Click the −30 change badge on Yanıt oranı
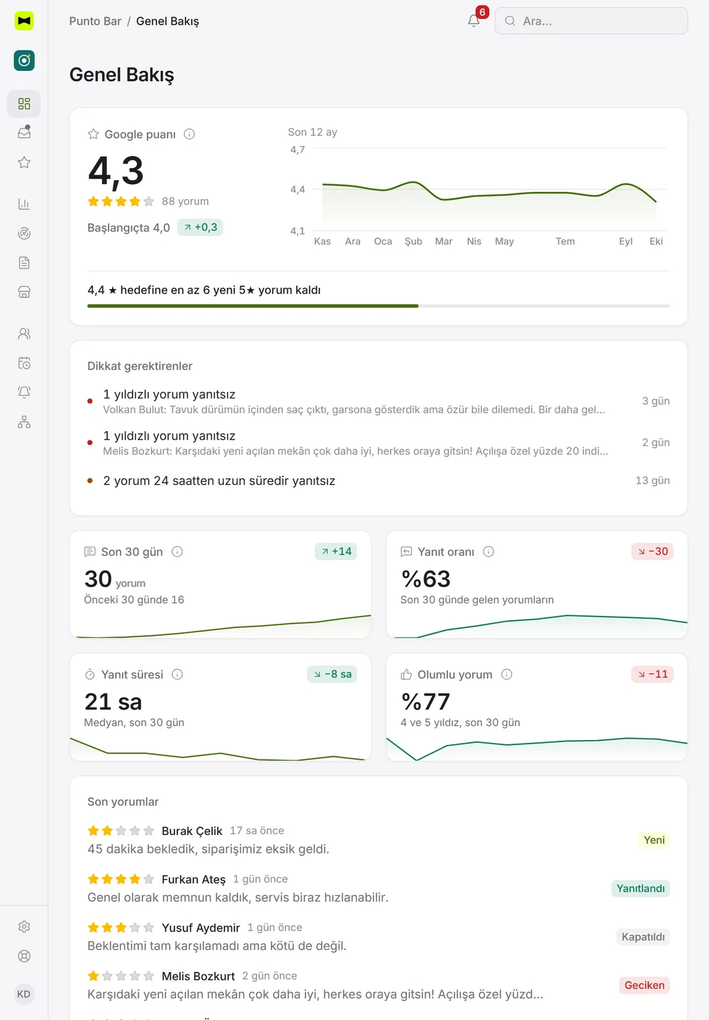The width and height of the screenshot is (709, 1020). [x=652, y=551]
